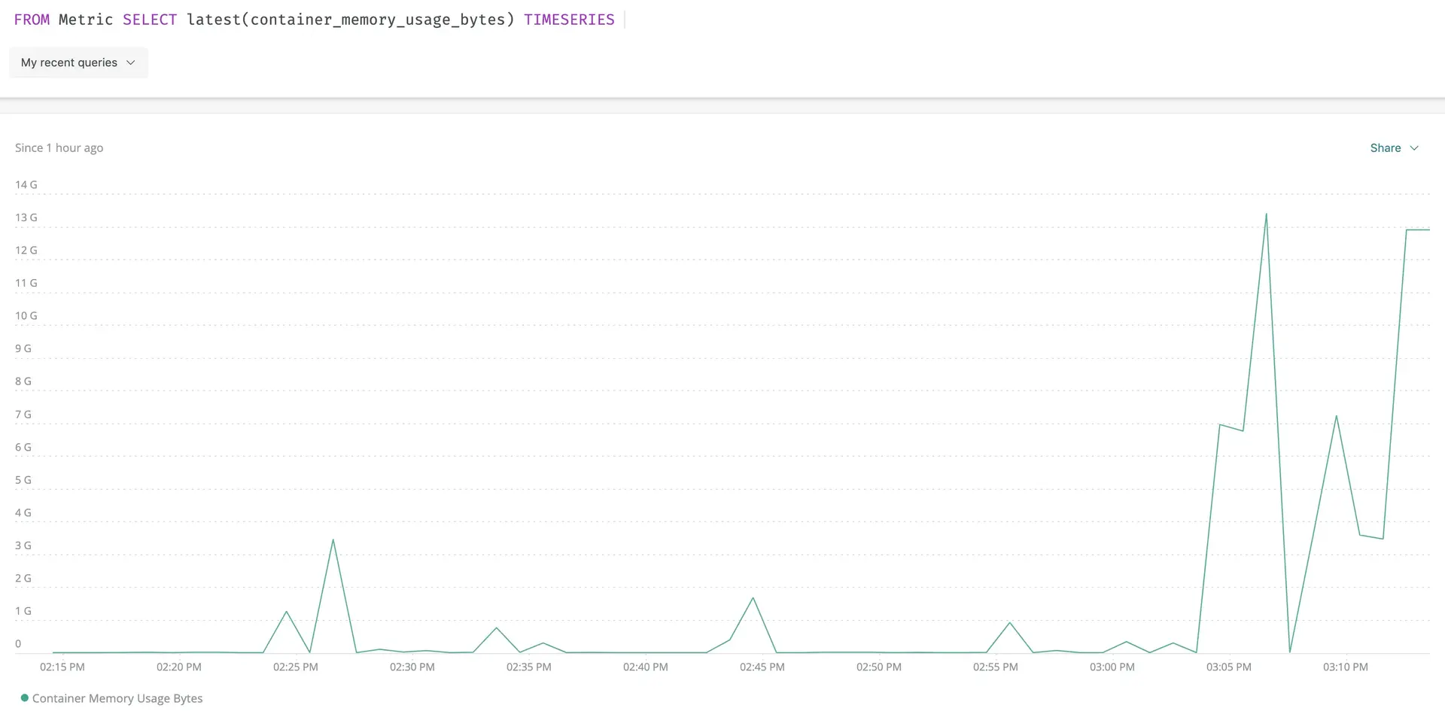
Task: Click the green legend dot for Container Memory
Action: (x=25, y=698)
